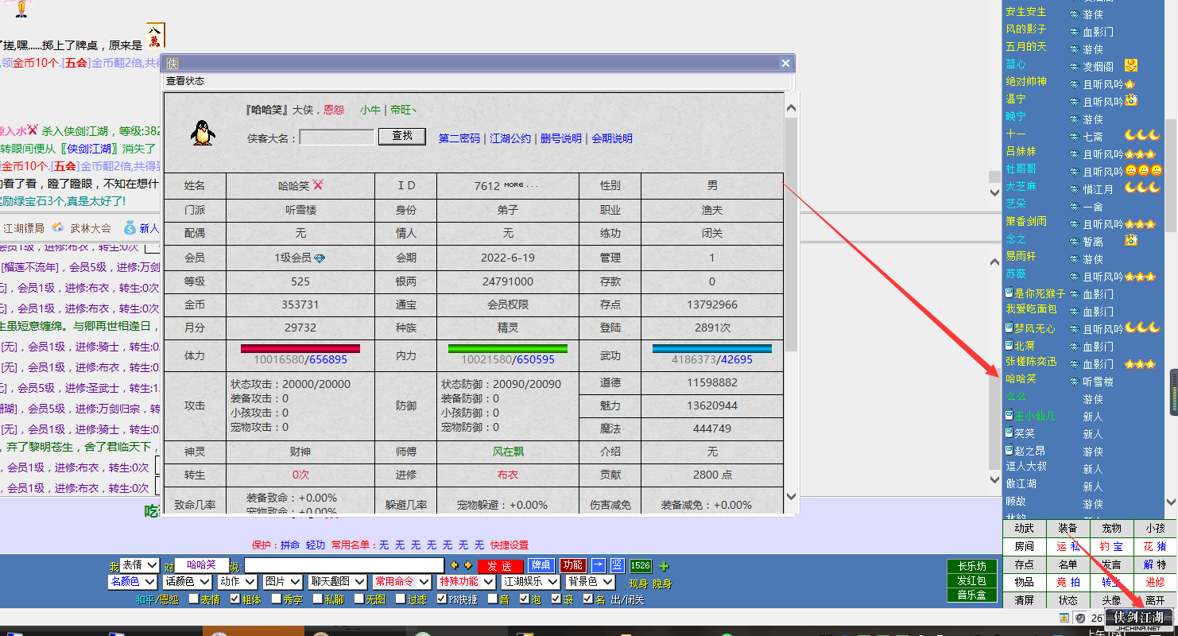This screenshot has height=636, width=1178.
Task: Select 状态 in the function grid
Action: point(1068,600)
